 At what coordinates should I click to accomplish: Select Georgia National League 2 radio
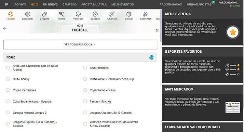(8, 112)
